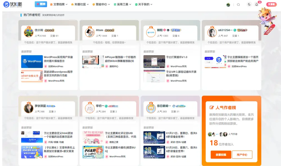Open the 子比VIP入群验证插件 thumbnail
Screen dimensions: 281x166
pos(154,76)
